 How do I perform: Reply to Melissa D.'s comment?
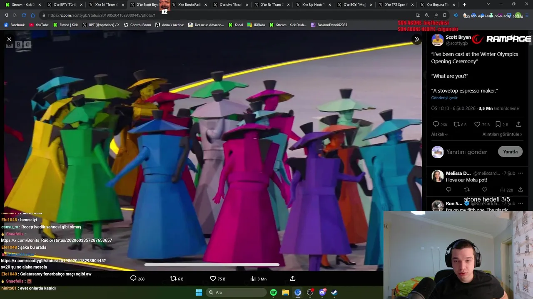click(x=448, y=189)
